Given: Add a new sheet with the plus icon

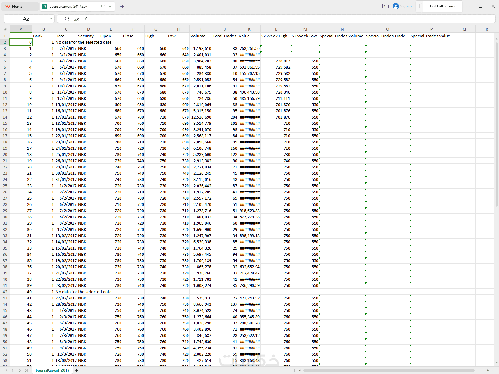Looking at the screenshot, I should coord(77,371).
